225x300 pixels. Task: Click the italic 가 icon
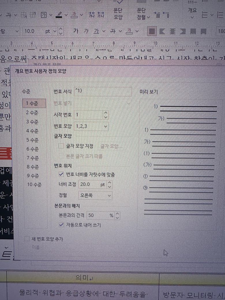tap(85, 31)
